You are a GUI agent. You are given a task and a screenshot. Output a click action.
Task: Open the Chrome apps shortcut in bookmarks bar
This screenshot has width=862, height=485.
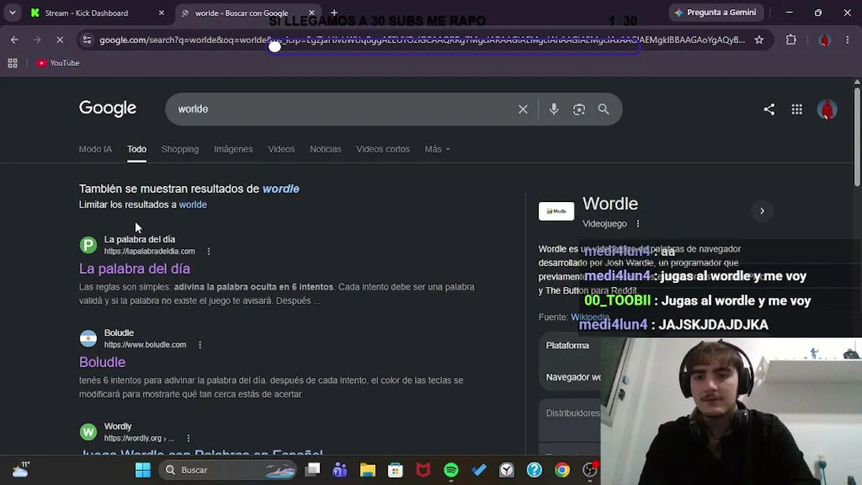pos(12,63)
